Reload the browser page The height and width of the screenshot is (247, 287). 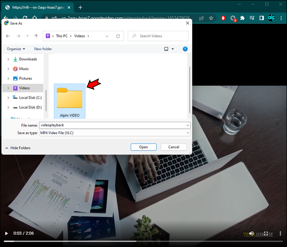click(x=25, y=18)
